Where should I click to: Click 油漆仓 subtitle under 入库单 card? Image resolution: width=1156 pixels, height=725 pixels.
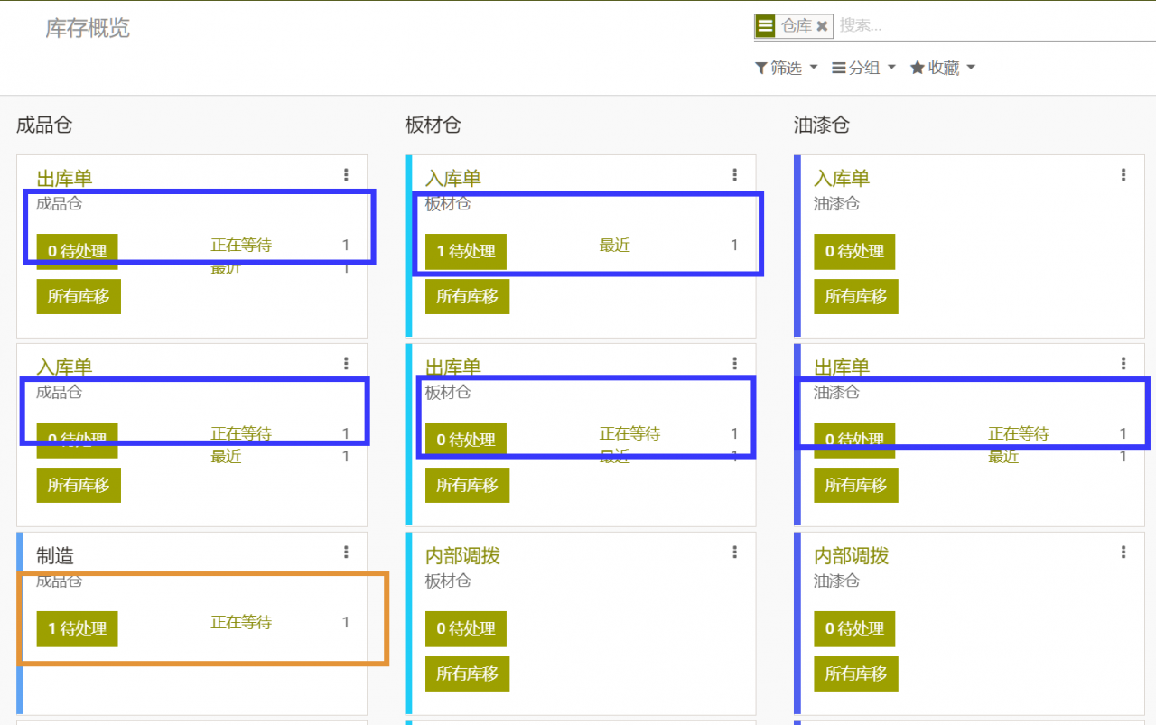coord(836,203)
